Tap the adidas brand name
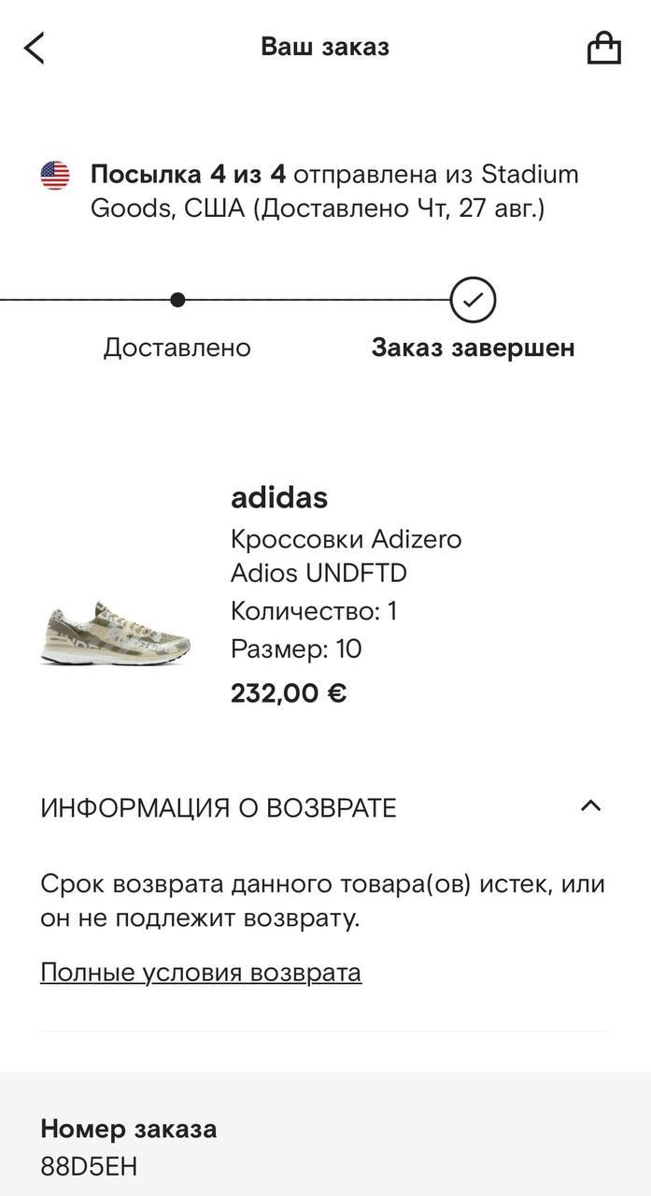The width and height of the screenshot is (651, 1196). [x=279, y=498]
